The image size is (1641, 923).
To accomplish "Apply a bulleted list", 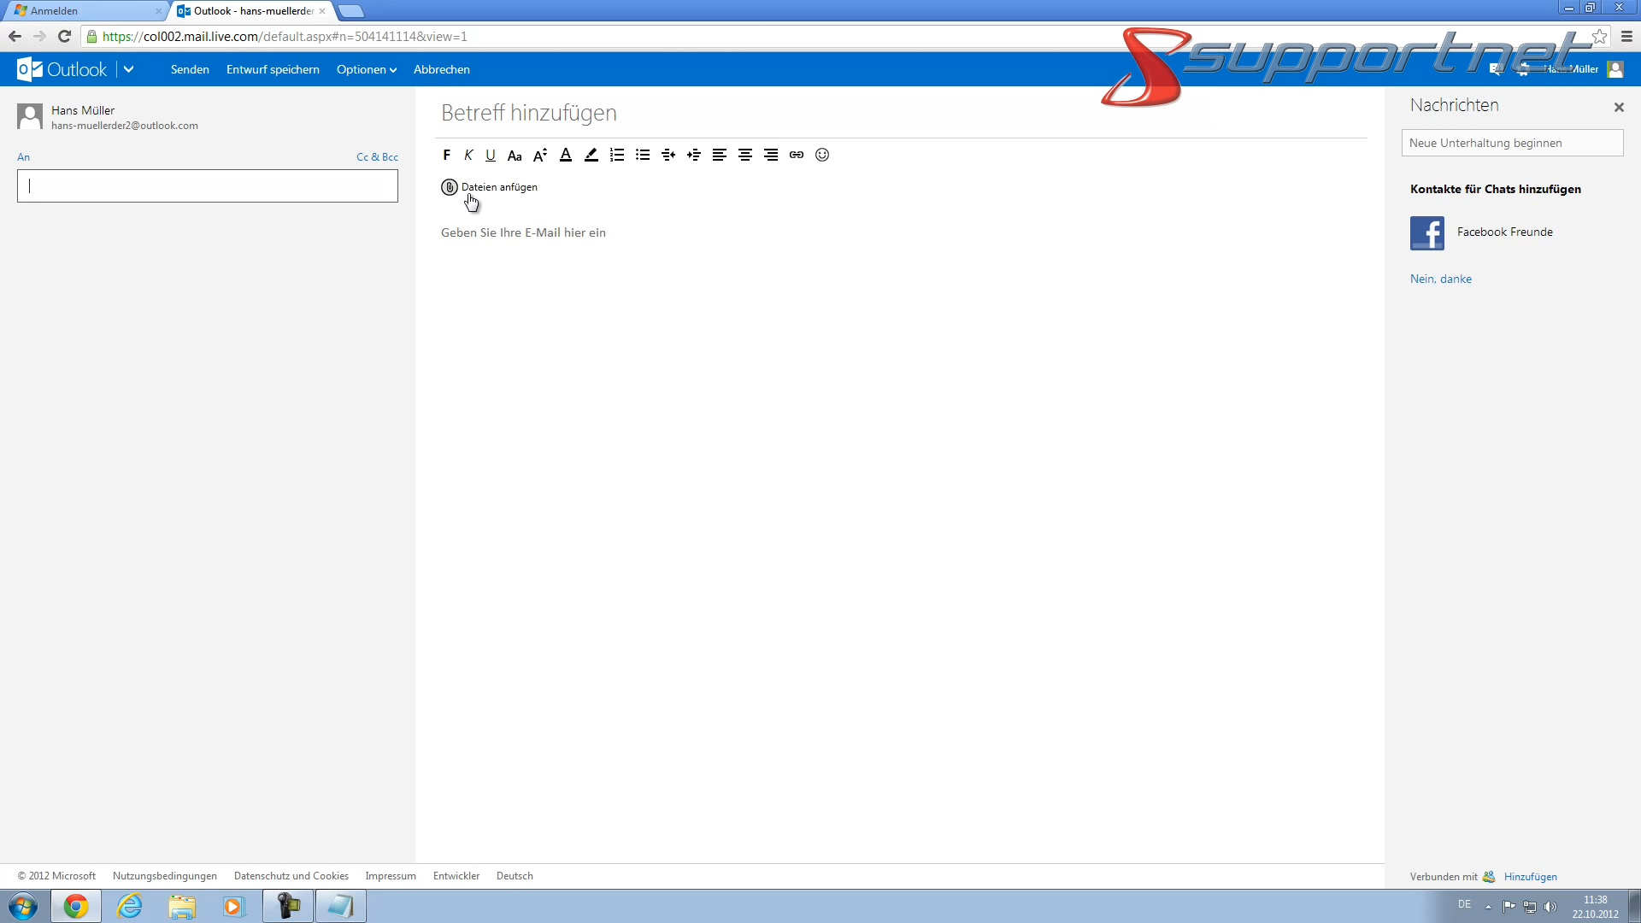I will point(643,155).
